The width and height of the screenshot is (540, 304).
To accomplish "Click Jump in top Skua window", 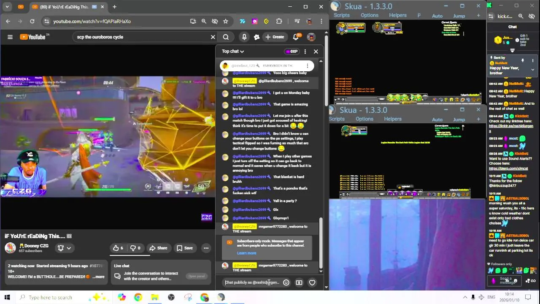I will coord(459,16).
